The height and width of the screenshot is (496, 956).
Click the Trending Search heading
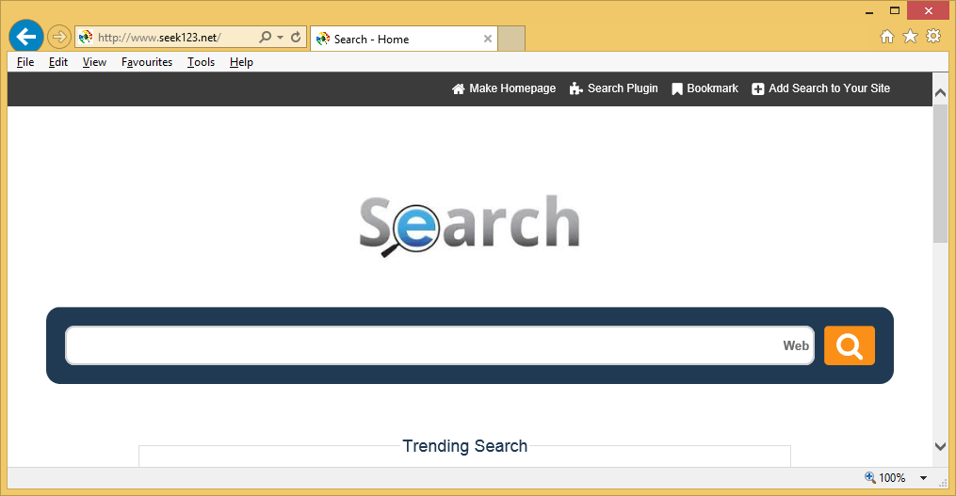[464, 446]
